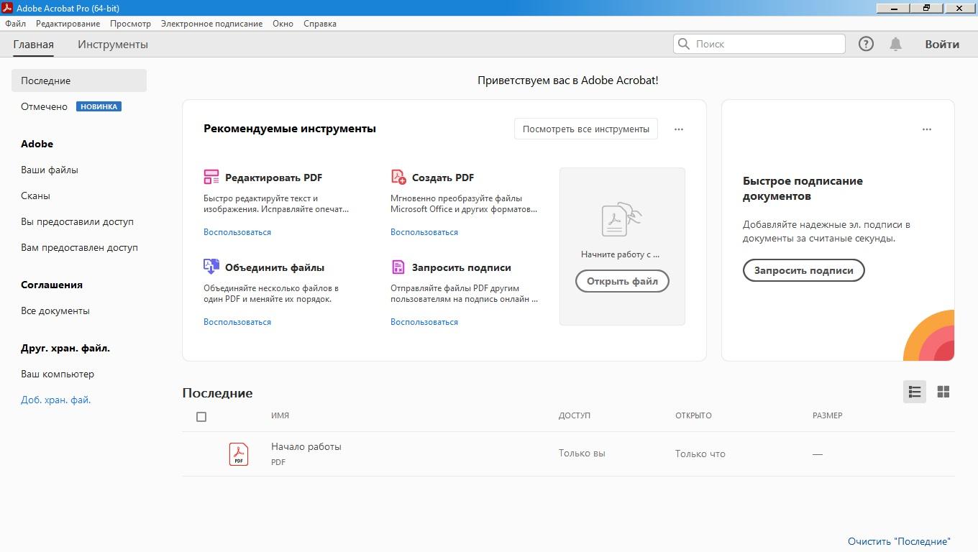Open the recommended tools three-dot menu

[x=679, y=129]
